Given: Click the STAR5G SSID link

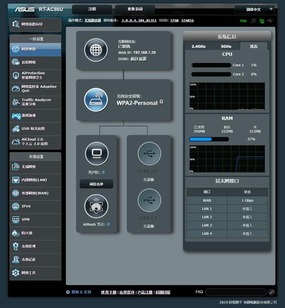Looking at the screenshot, I should point(187,21).
